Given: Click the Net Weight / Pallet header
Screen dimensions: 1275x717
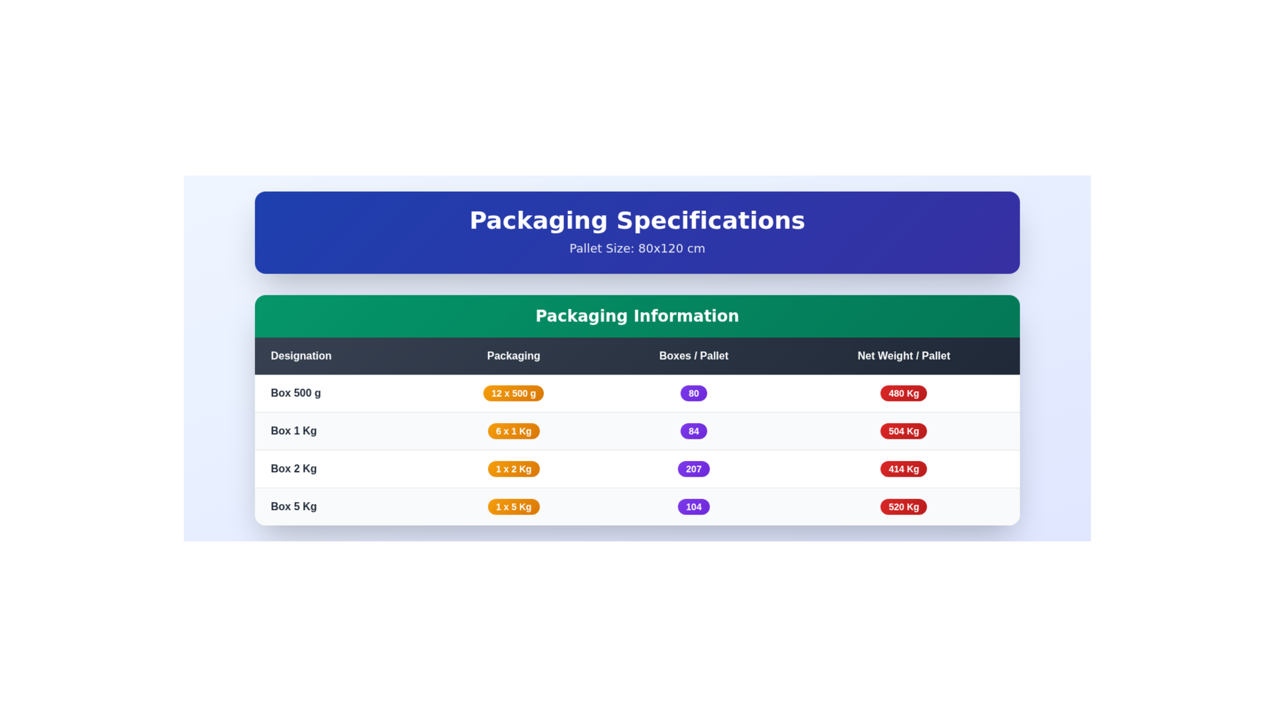Looking at the screenshot, I should (903, 356).
